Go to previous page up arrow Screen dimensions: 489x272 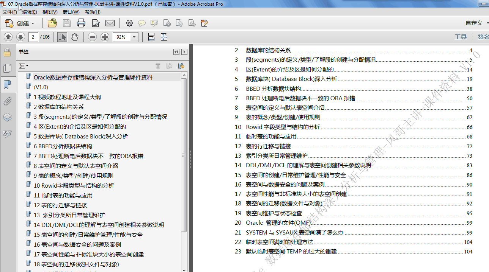tap(8, 37)
